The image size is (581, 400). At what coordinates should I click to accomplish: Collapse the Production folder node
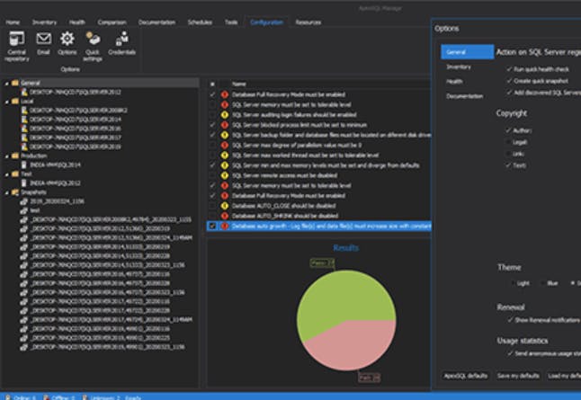tap(6, 156)
